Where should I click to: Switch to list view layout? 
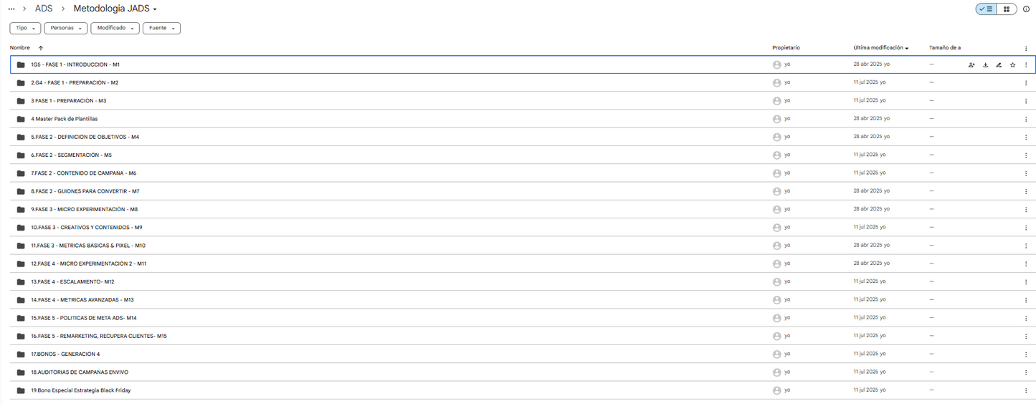pos(986,9)
